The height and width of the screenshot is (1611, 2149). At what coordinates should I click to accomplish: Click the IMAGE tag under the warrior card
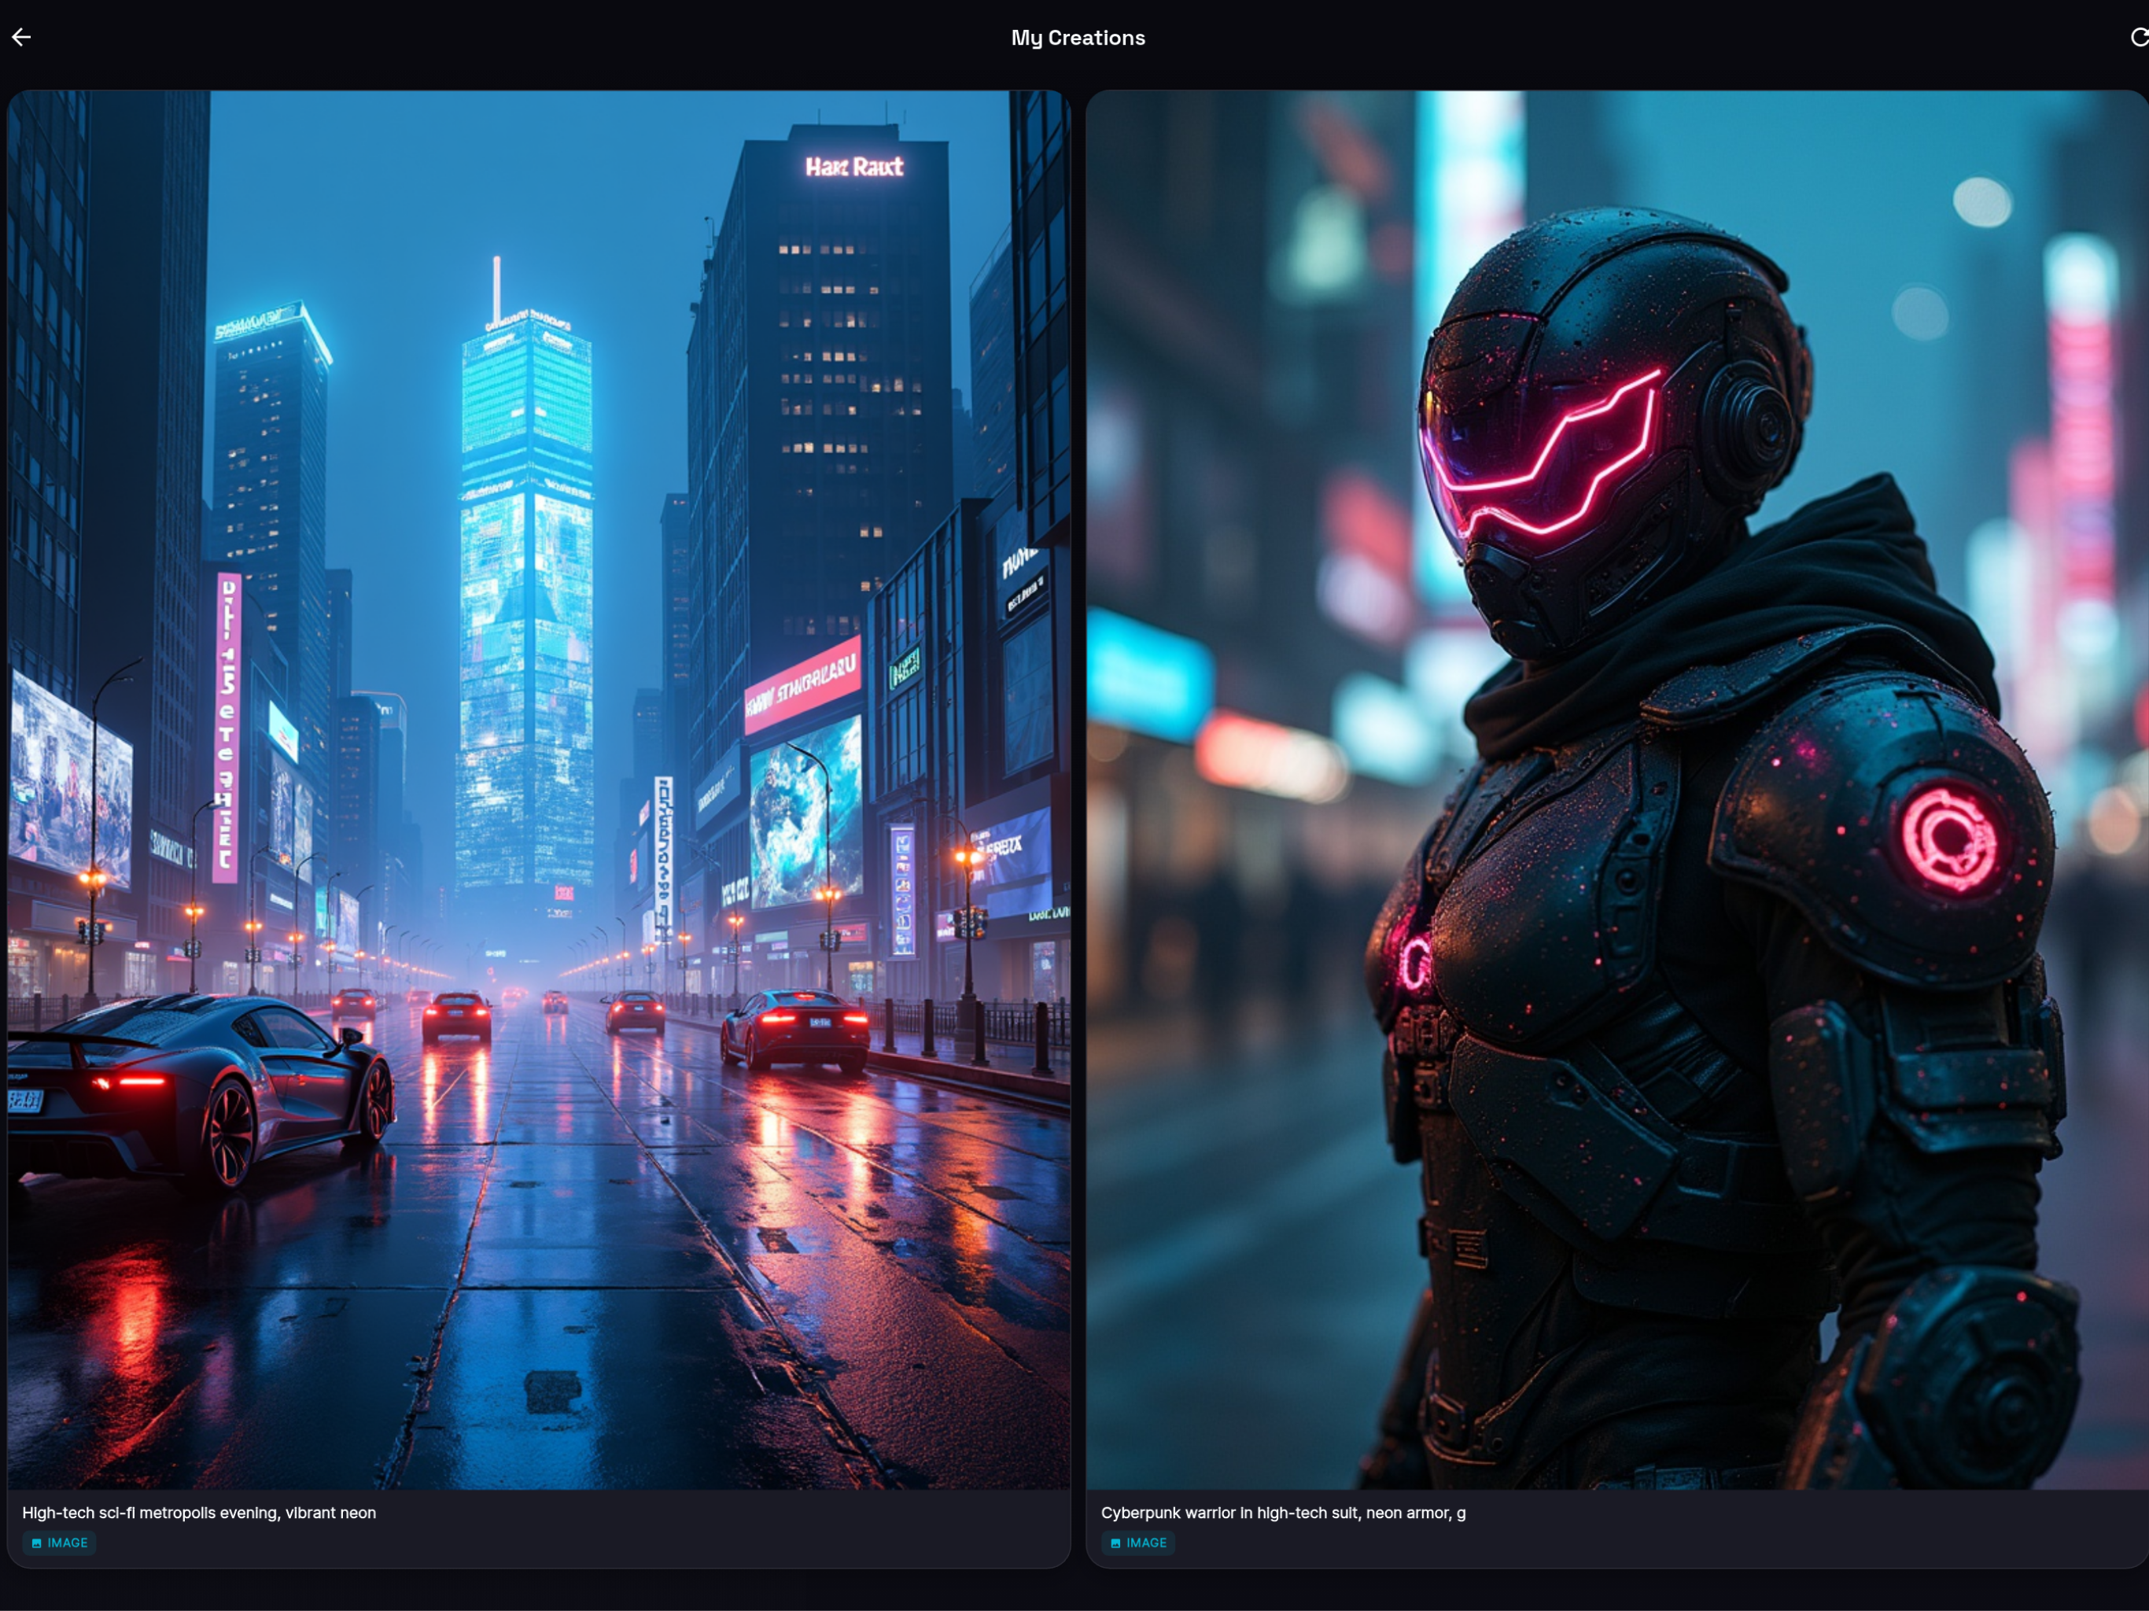(1137, 1543)
